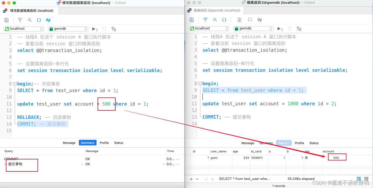This screenshot has height=188, width=373.
Task: Click the Run query arrow in left window
Action: point(95,29)
